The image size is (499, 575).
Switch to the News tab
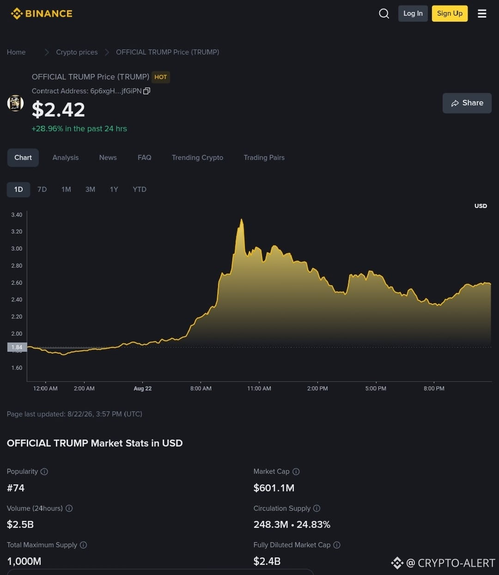[x=108, y=158]
